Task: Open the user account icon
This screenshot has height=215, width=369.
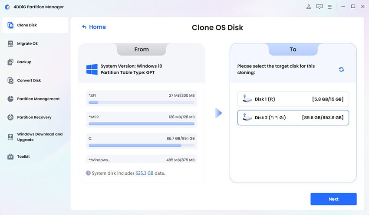Action: point(309,7)
